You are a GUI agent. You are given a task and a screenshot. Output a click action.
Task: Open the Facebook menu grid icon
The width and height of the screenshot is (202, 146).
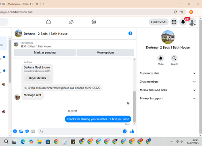coord(174,22)
